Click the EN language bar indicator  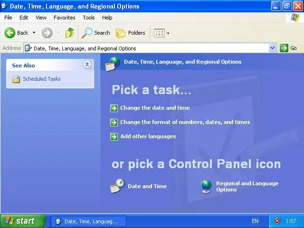255,221
